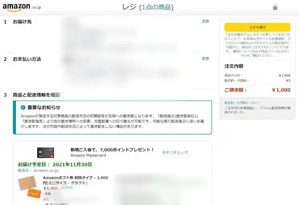Click the ご請求額 total of ¥1,000

click(x=257, y=90)
